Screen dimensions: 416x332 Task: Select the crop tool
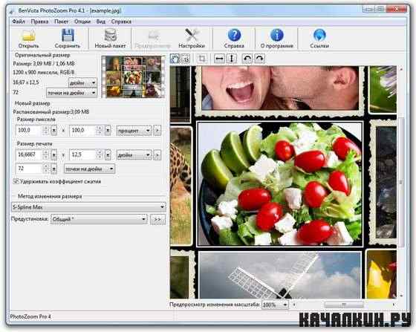(202, 59)
